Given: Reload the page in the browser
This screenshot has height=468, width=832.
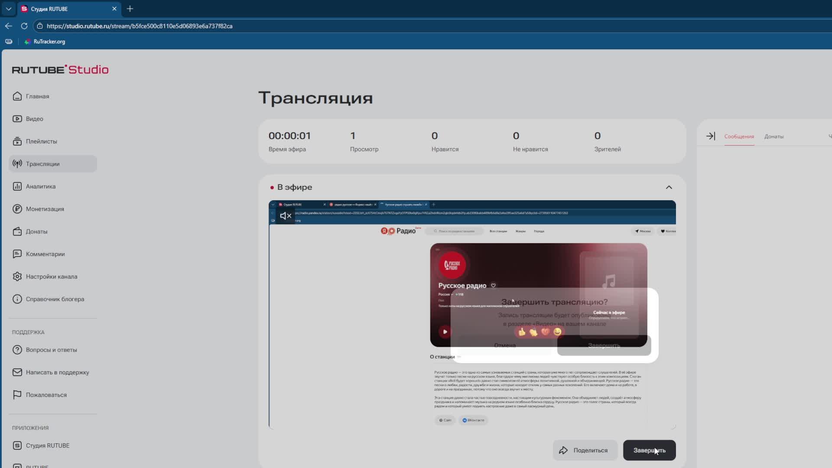Looking at the screenshot, I should click(x=24, y=26).
